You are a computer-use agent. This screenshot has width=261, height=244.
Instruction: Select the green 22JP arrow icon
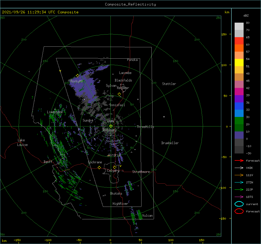pyautogui.click(x=239, y=189)
